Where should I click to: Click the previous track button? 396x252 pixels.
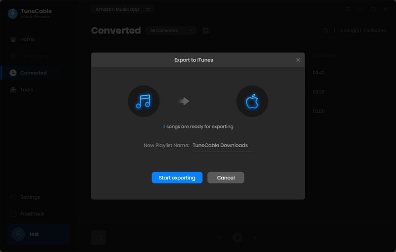219,238
